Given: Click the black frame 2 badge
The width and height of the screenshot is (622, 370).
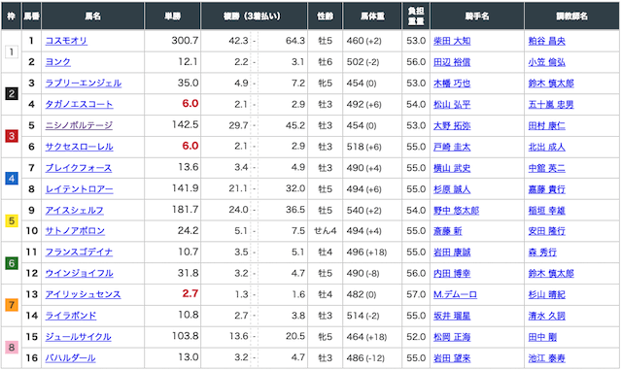Looking at the screenshot, I should (x=12, y=94).
